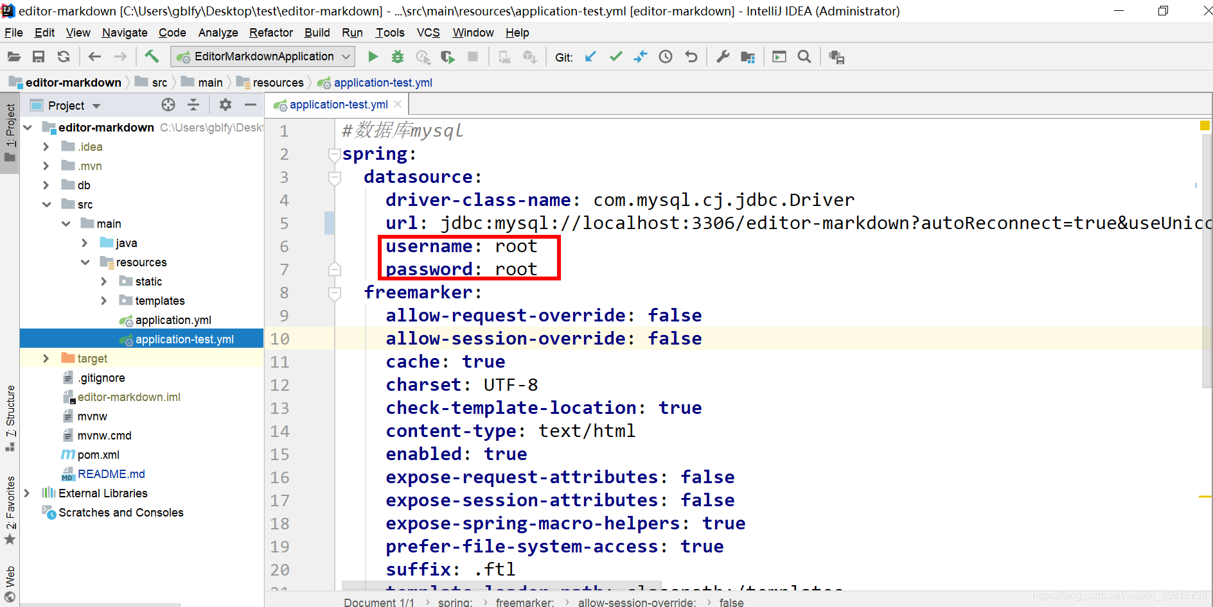Viewport: 1213px width, 607px height.
Task: Open settings with the wrench icon
Action: click(723, 57)
